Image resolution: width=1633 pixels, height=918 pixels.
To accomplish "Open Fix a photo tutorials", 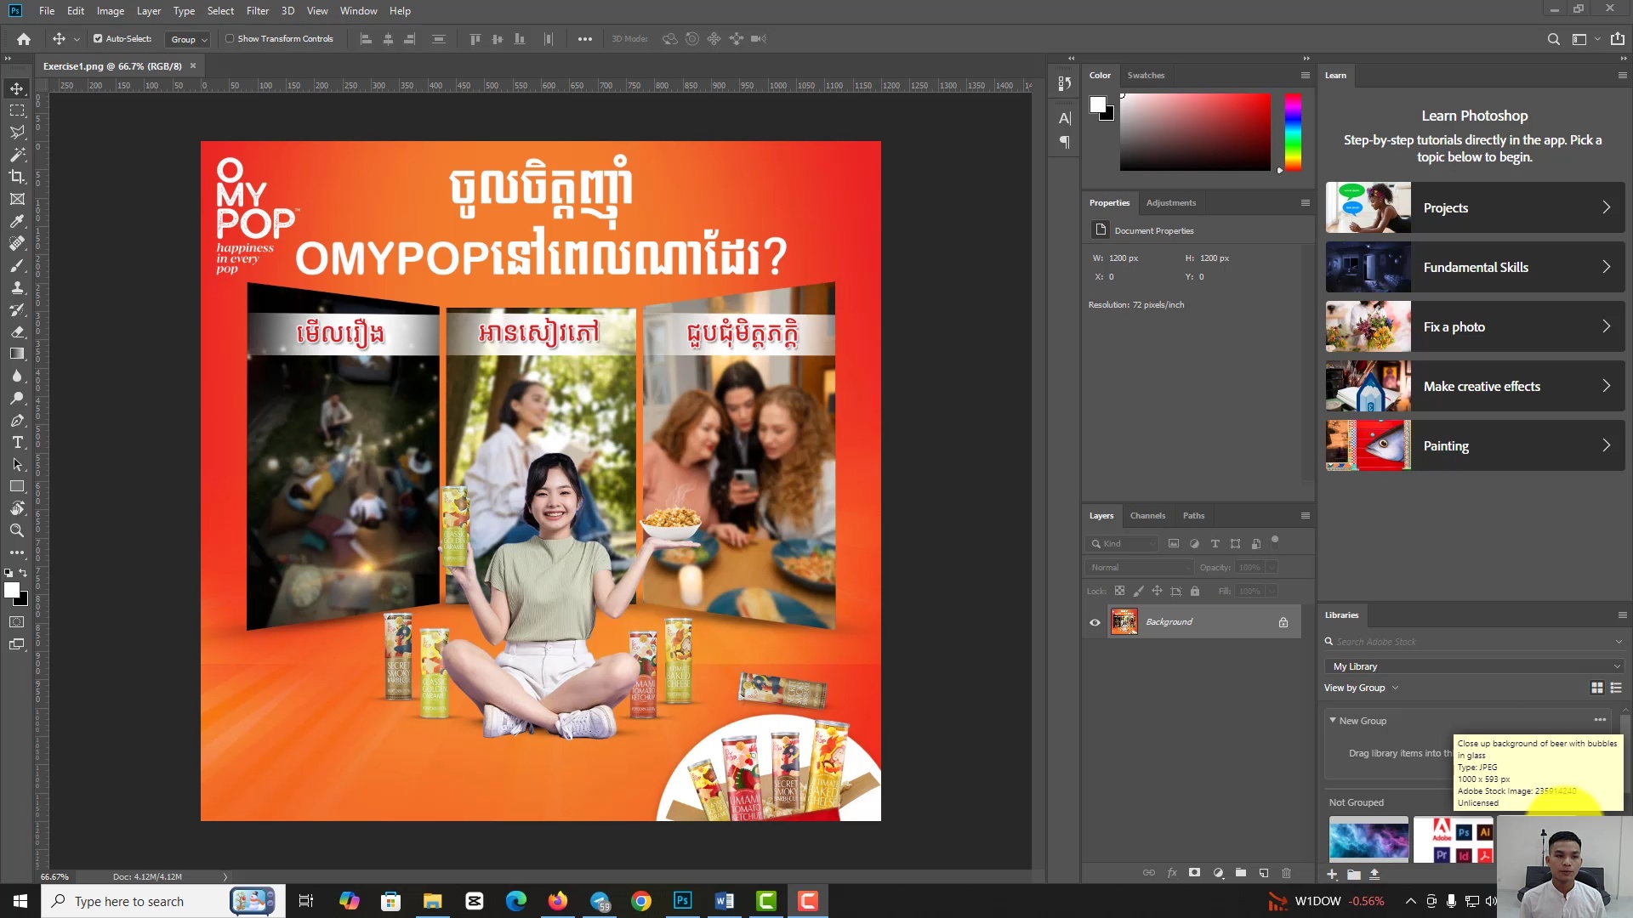I will tap(1475, 326).
